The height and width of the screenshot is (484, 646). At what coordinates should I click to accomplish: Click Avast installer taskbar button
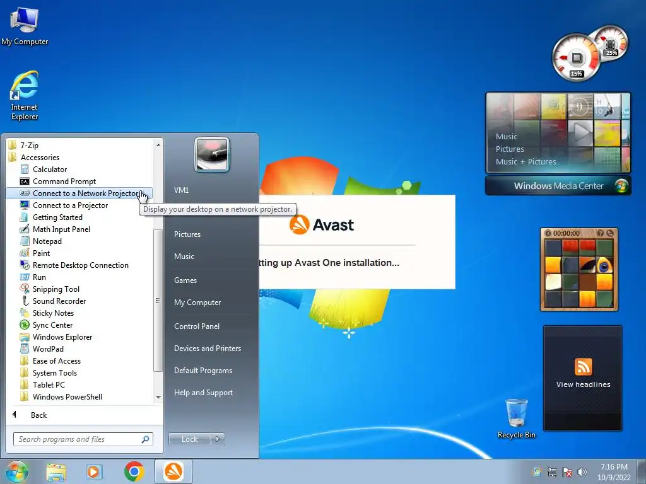tap(173, 471)
